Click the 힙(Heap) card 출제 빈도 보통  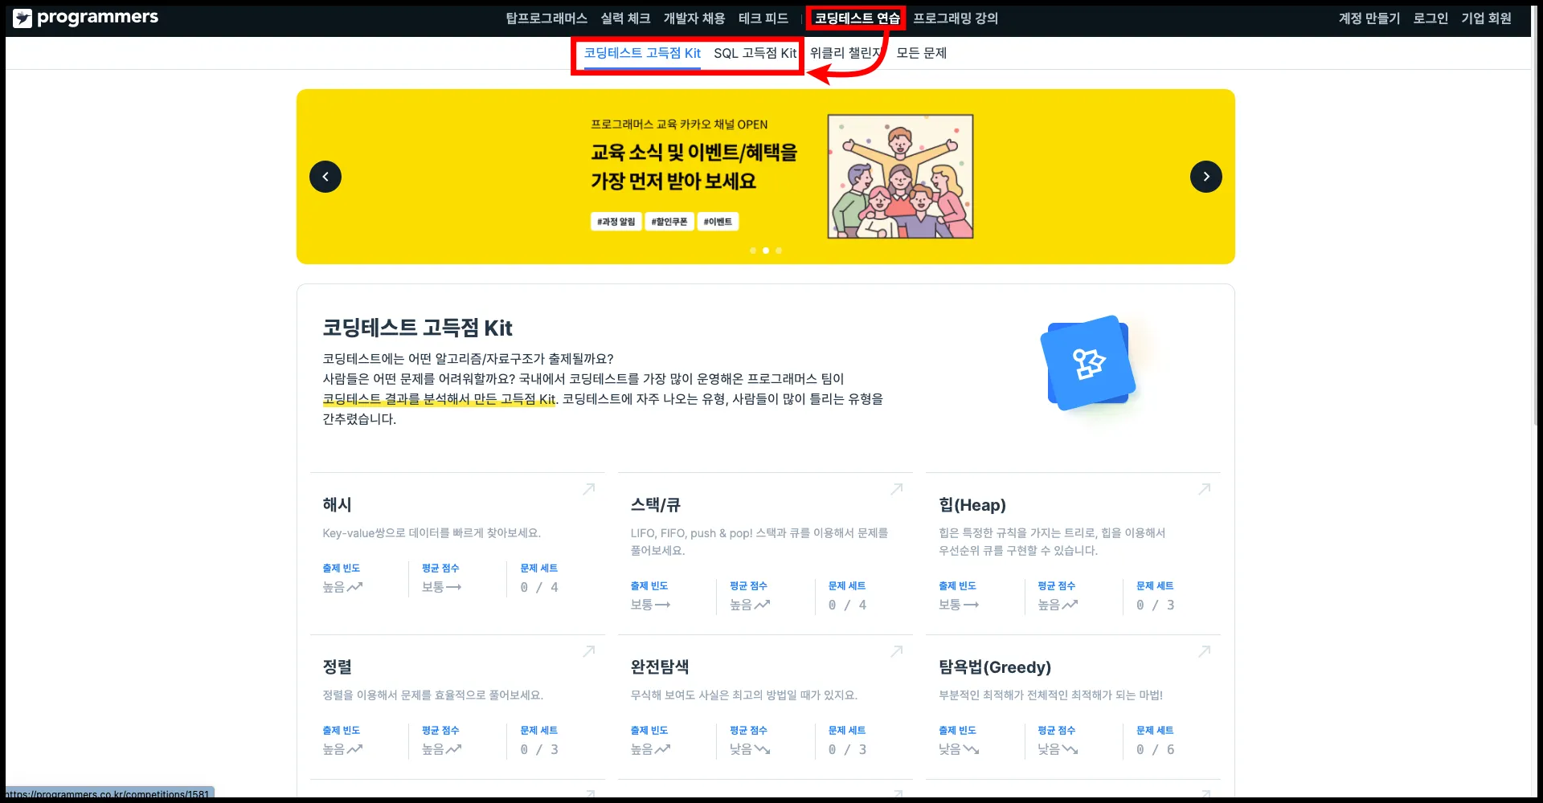point(959,597)
